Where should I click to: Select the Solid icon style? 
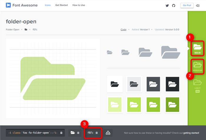(197, 49)
